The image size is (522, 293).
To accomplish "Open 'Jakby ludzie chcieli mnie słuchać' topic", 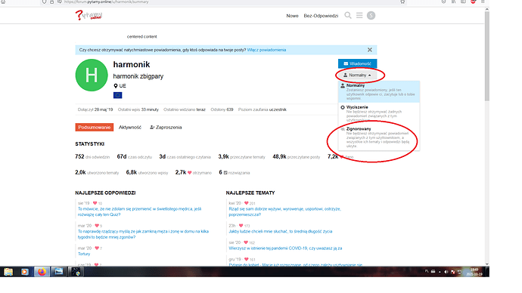I will 281,231.
